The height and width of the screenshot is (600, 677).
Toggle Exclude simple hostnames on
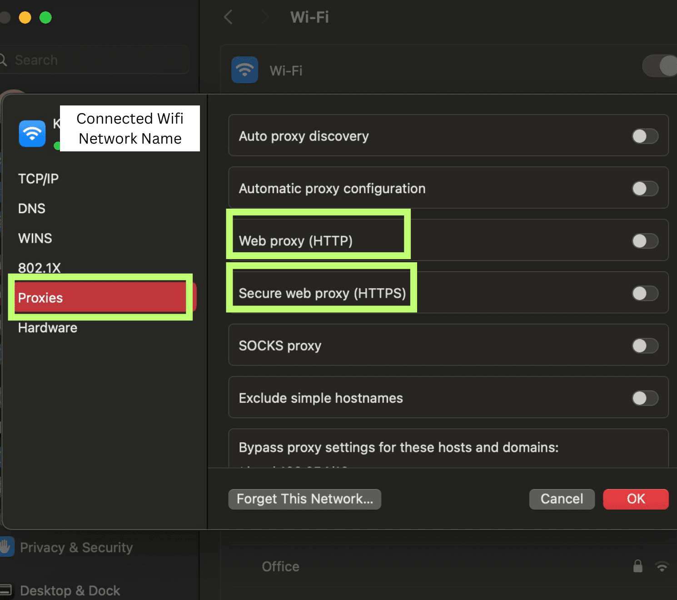[645, 398]
